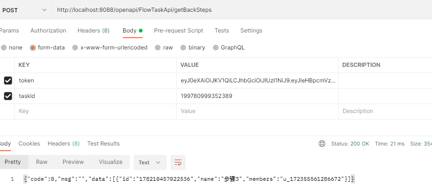Choose x-www-form-urlencoded body type
The image size is (432, 194).
coord(75,48)
